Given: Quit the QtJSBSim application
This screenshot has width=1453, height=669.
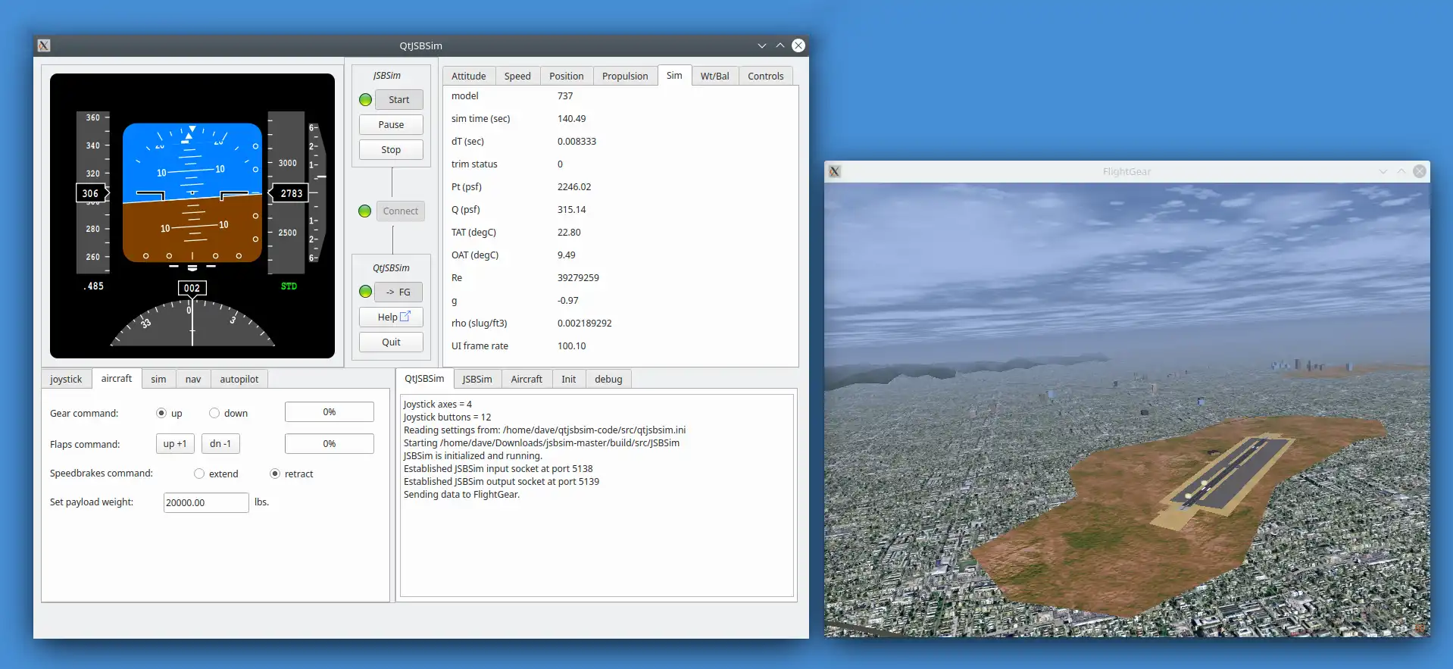Looking at the screenshot, I should click(391, 342).
